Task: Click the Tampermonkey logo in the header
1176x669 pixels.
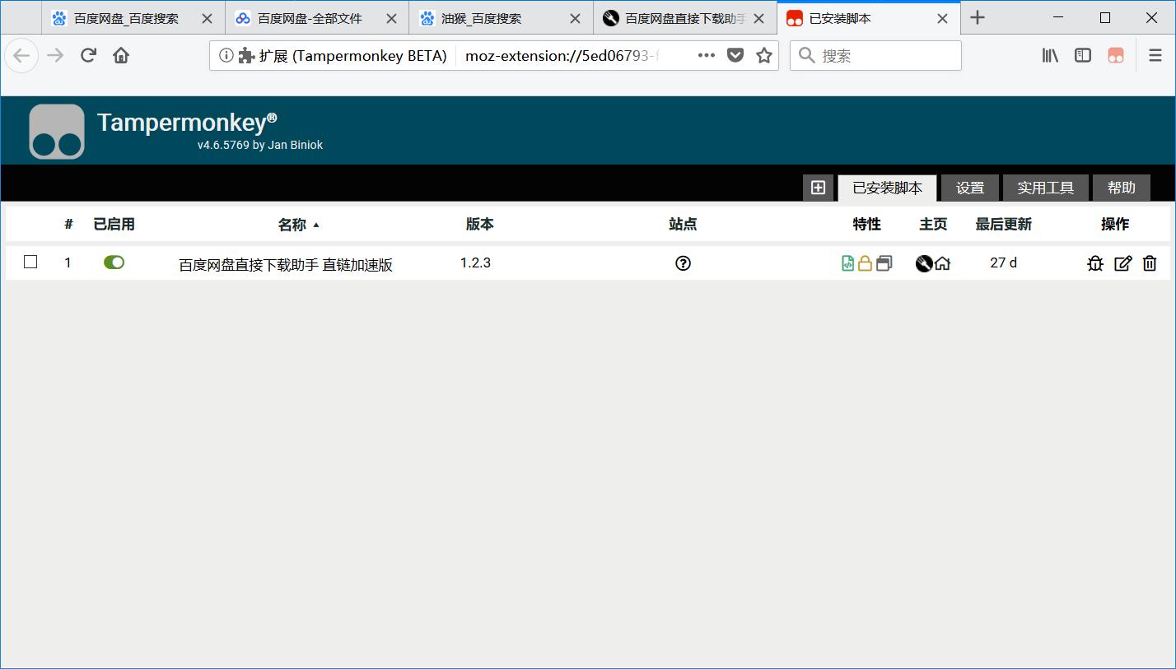Action: coord(57,131)
